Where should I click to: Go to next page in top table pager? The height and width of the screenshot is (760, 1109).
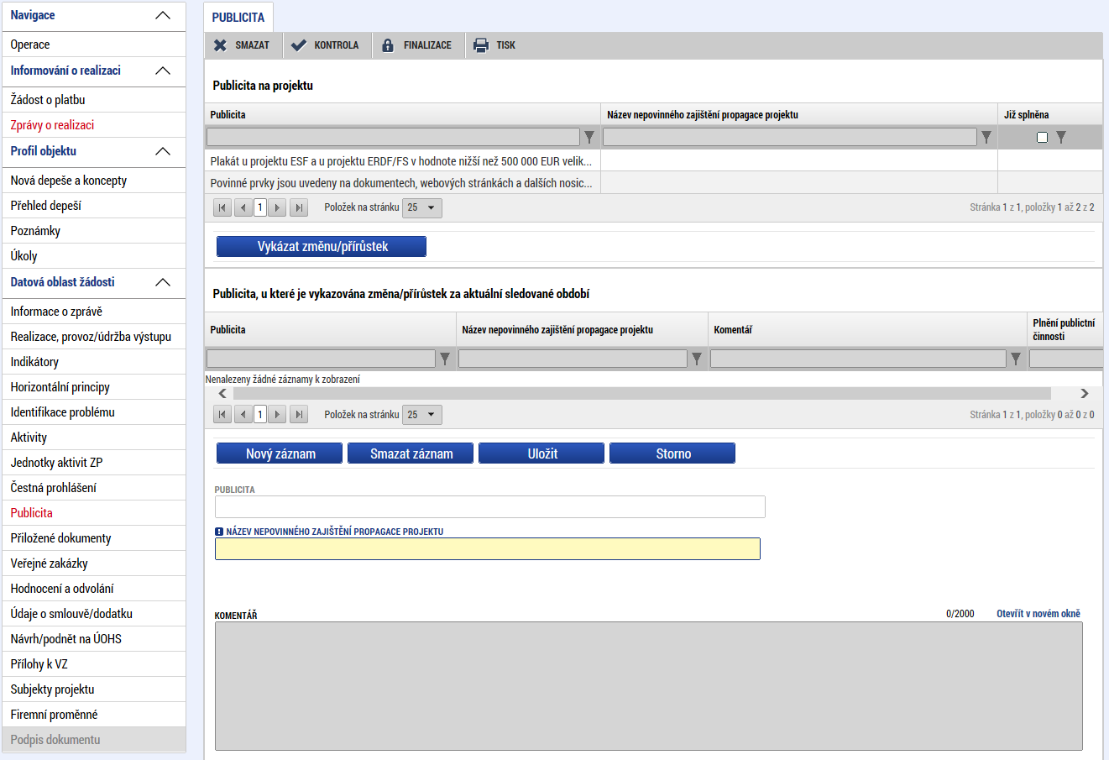click(277, 207)
